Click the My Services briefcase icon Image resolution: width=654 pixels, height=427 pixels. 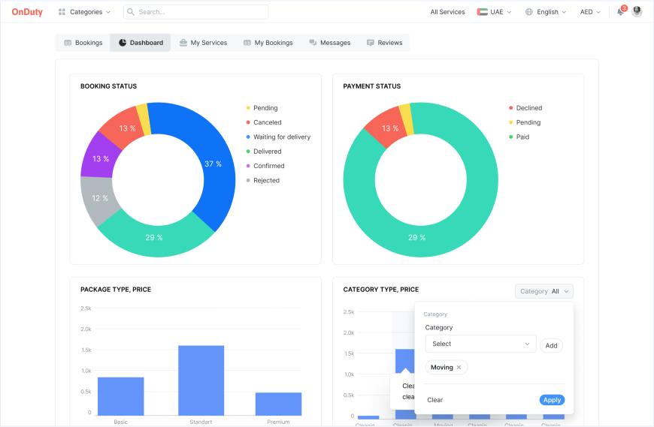pyautogui.click(x=183, y=43)
